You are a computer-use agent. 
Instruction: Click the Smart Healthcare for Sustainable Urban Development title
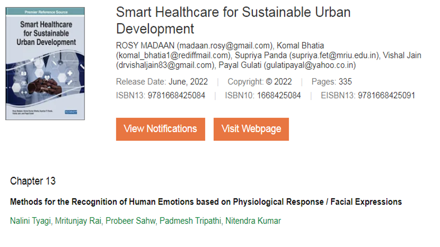(233, 20)
